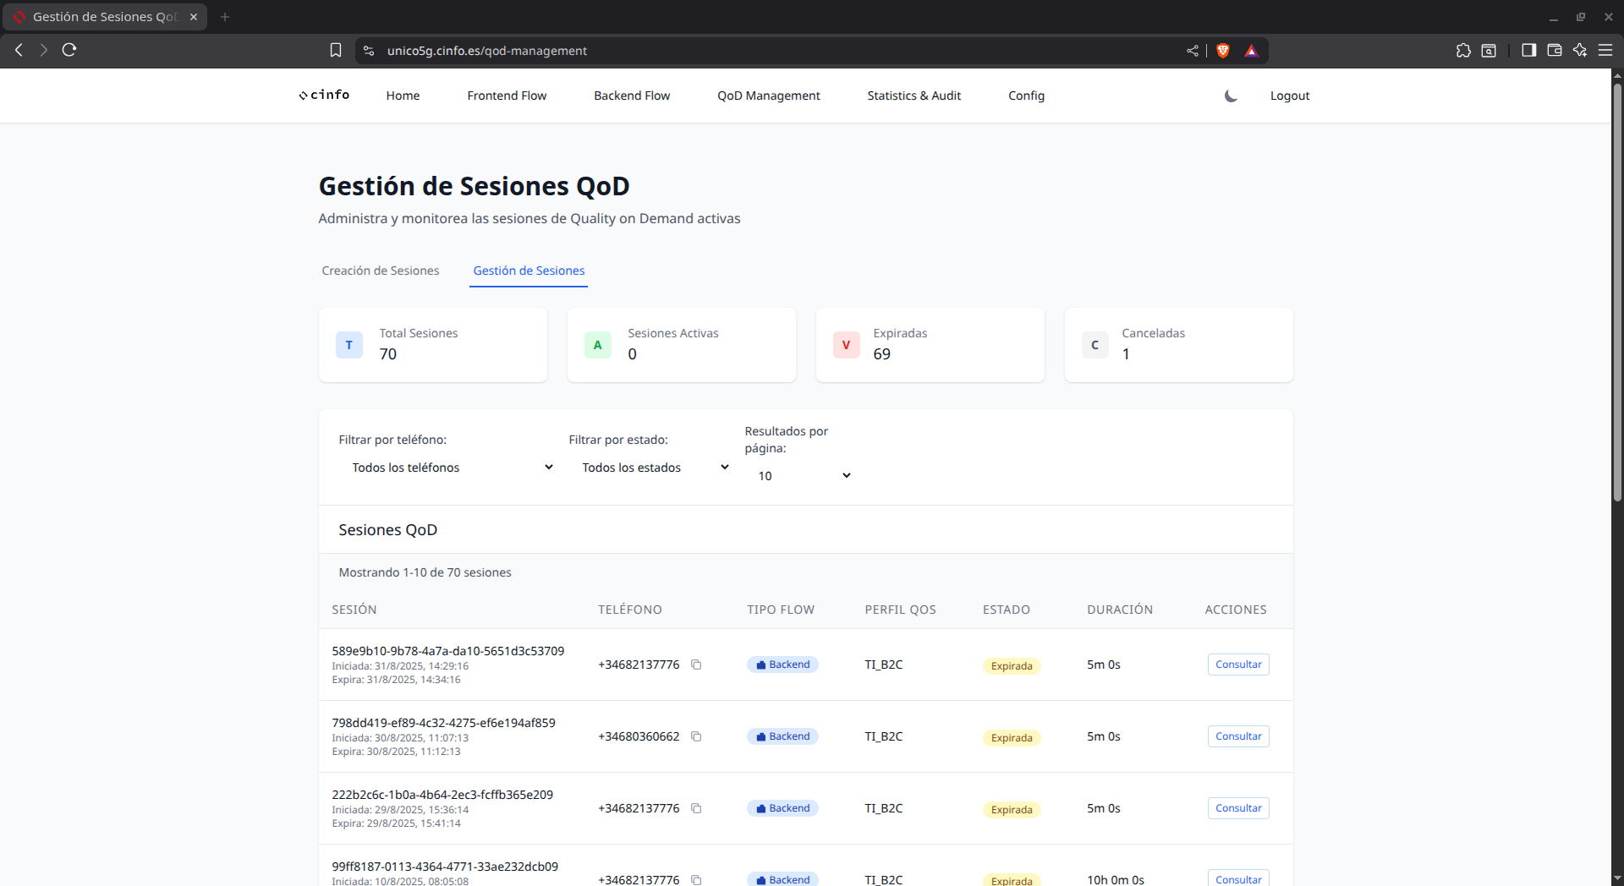
Task: Click the browser address bar URL
Action: [486, 51]
